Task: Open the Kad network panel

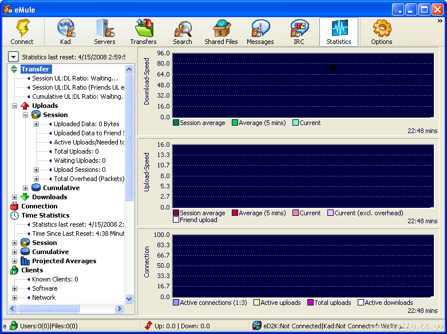Action: coord(66,29)
